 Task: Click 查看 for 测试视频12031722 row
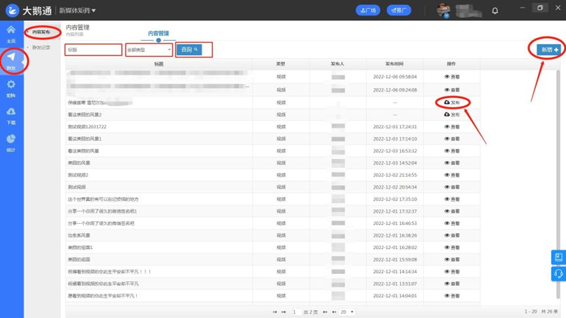[451, 127]
